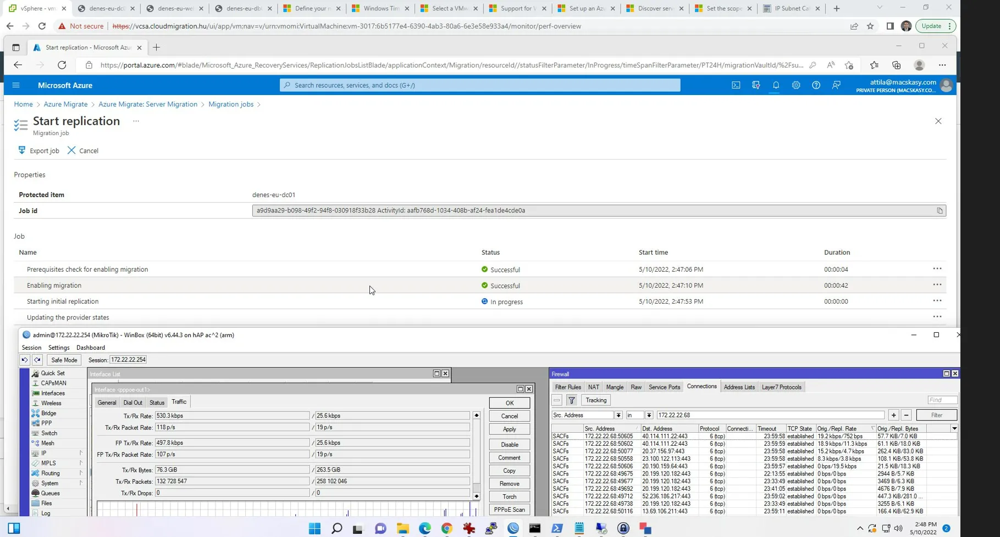This screenshot has height=537, width=1000.
Task: Open Bridge in the WinBox sidebar
Action: point(48,413)
